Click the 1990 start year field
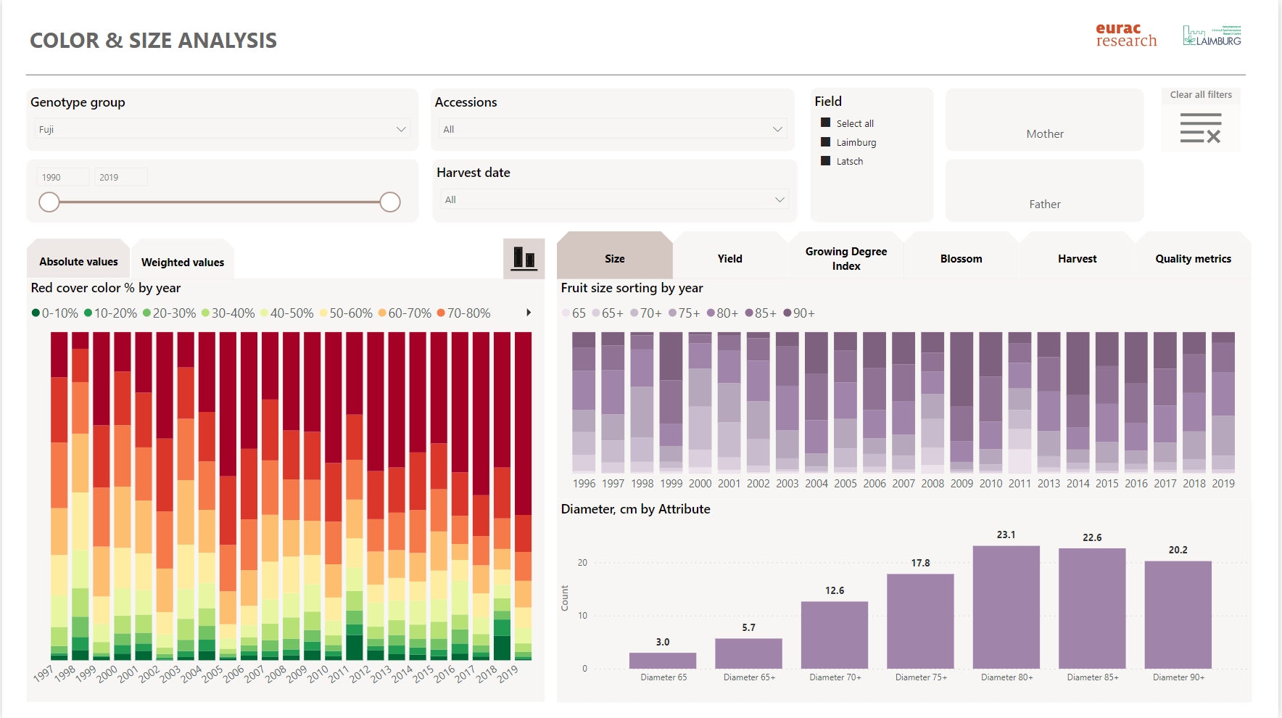 click(63, 177)
